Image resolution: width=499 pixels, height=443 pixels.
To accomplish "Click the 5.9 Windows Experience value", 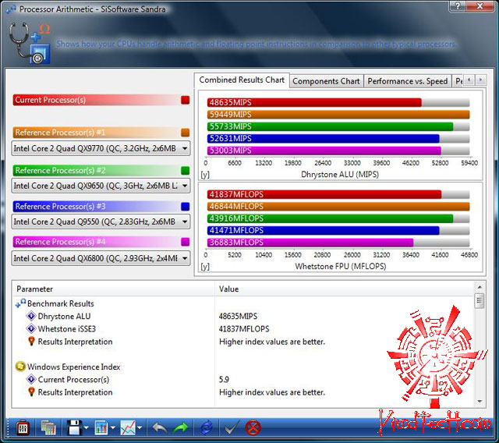I will pyautogui.click(x=224, y=380).
